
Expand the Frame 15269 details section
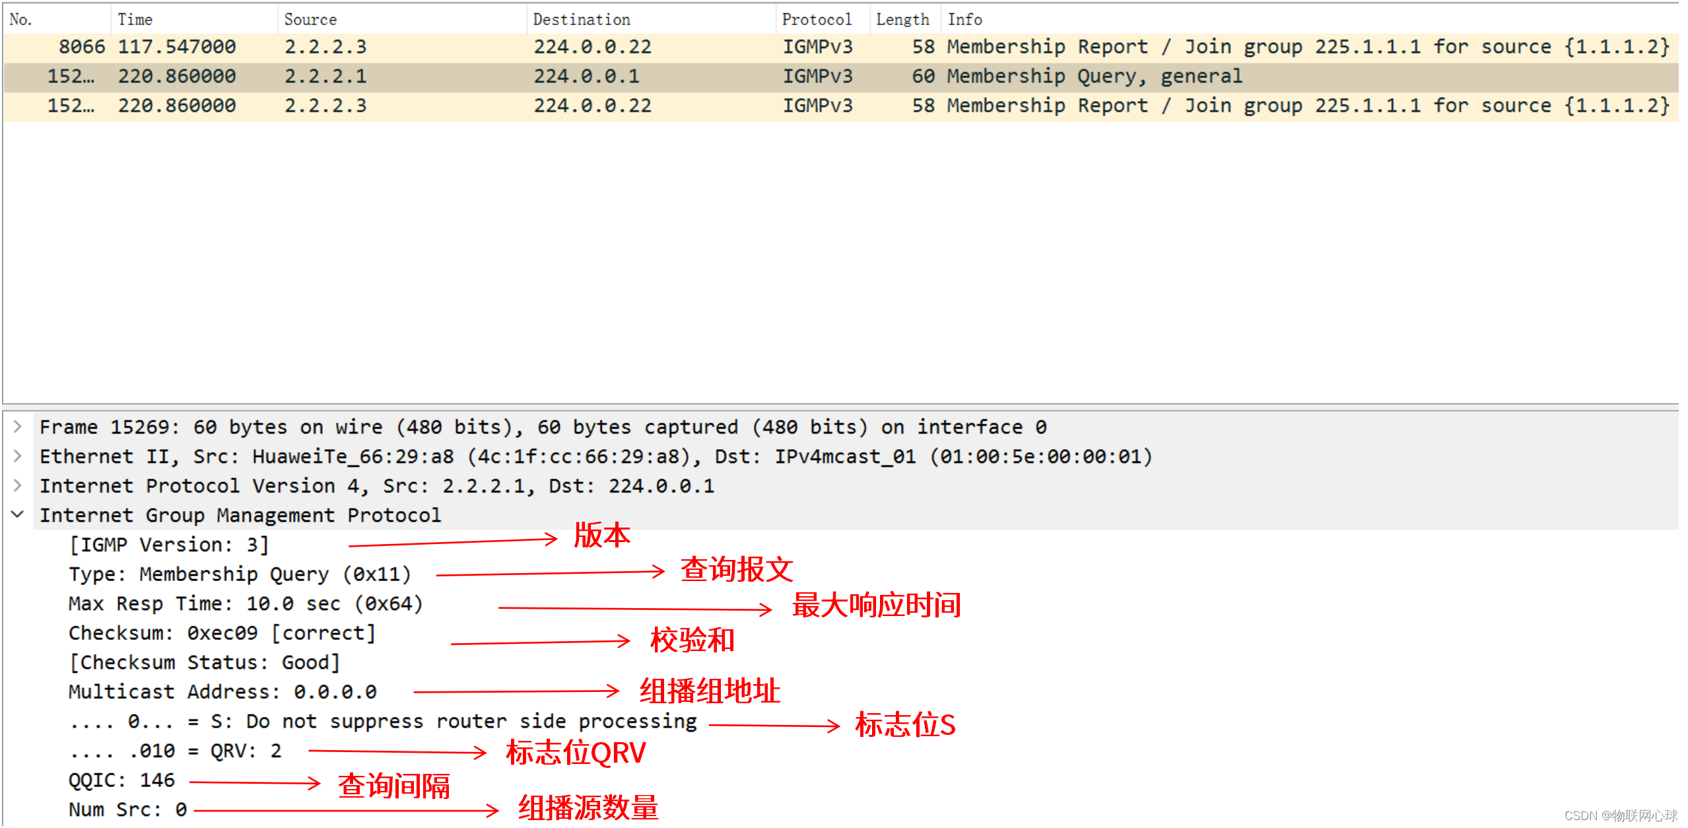[x=17, y=427]
